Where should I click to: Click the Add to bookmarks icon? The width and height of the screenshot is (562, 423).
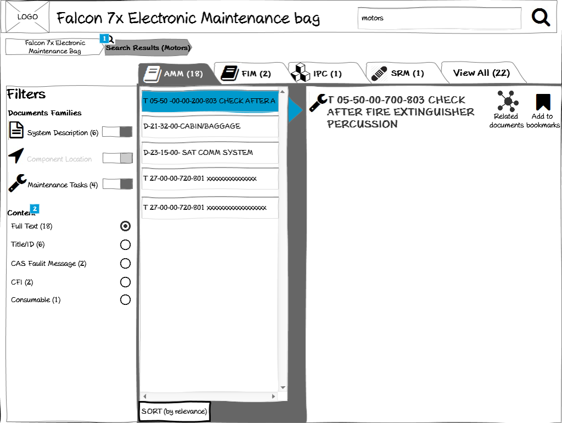[x=543, y=102]
